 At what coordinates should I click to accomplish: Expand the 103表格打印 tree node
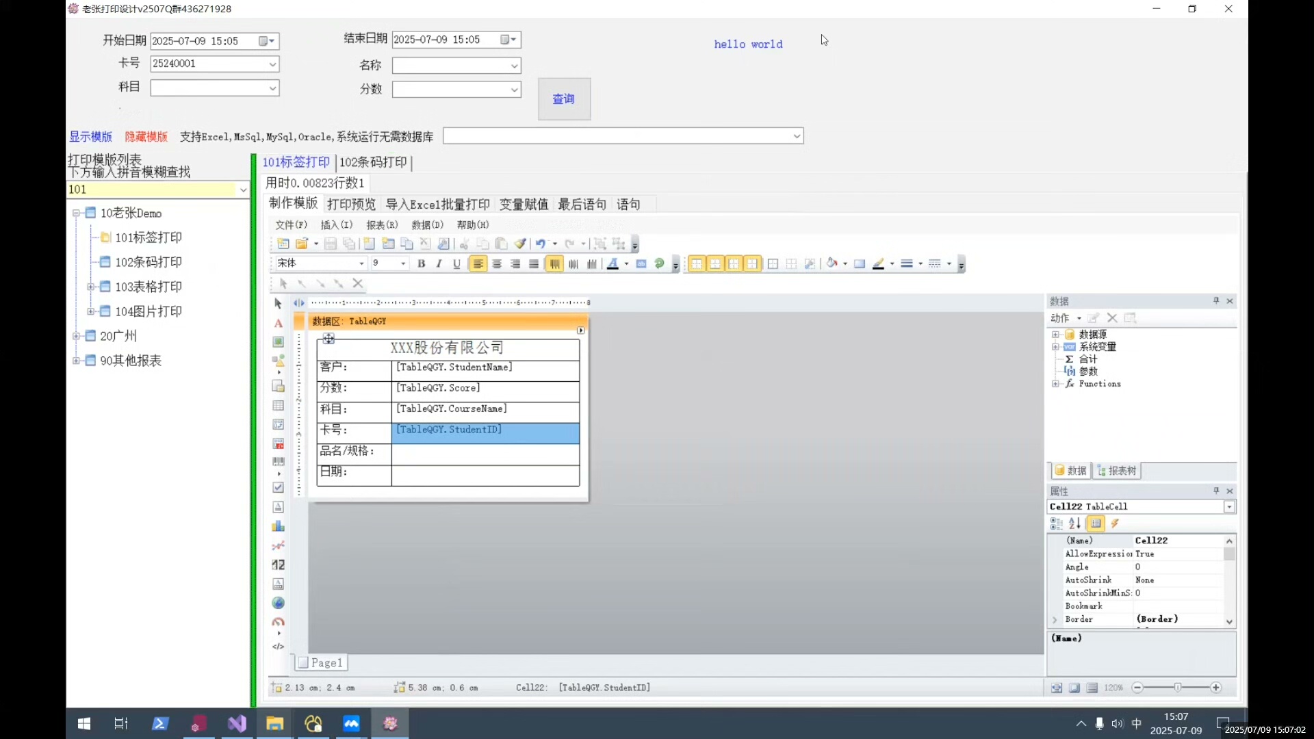(x=90, y=287)
